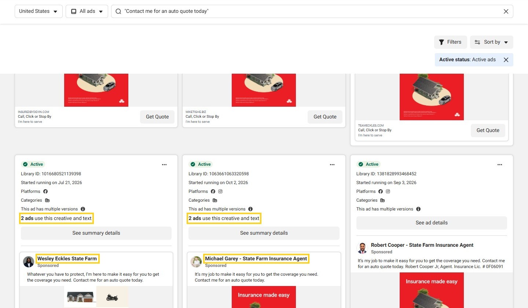Open Wesley Eckles State Farm page link
528x308 pixels.
[67, 258]
